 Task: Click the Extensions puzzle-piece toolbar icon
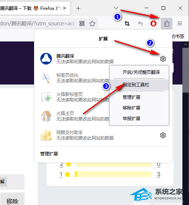(167, 24)
